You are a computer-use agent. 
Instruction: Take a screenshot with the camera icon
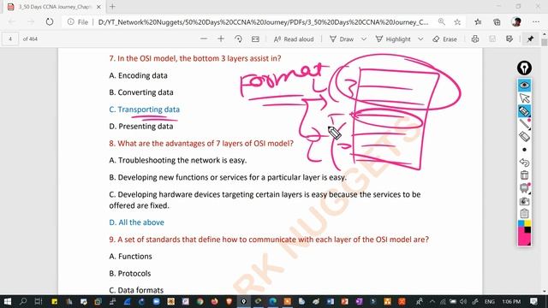click(x=524, y=201)
